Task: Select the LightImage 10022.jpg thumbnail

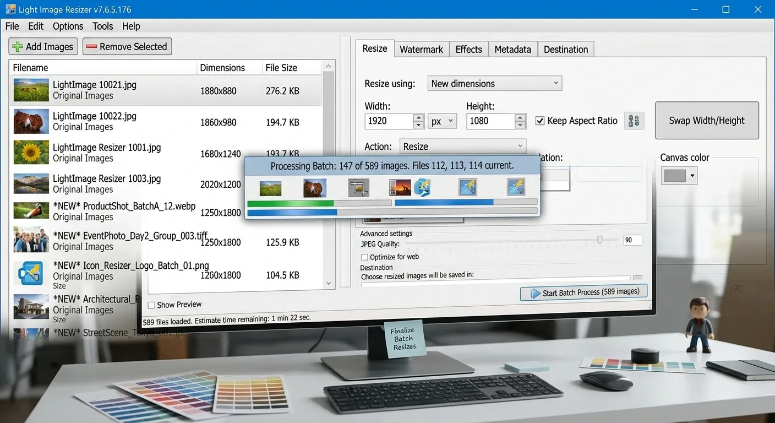Action: 31,121
